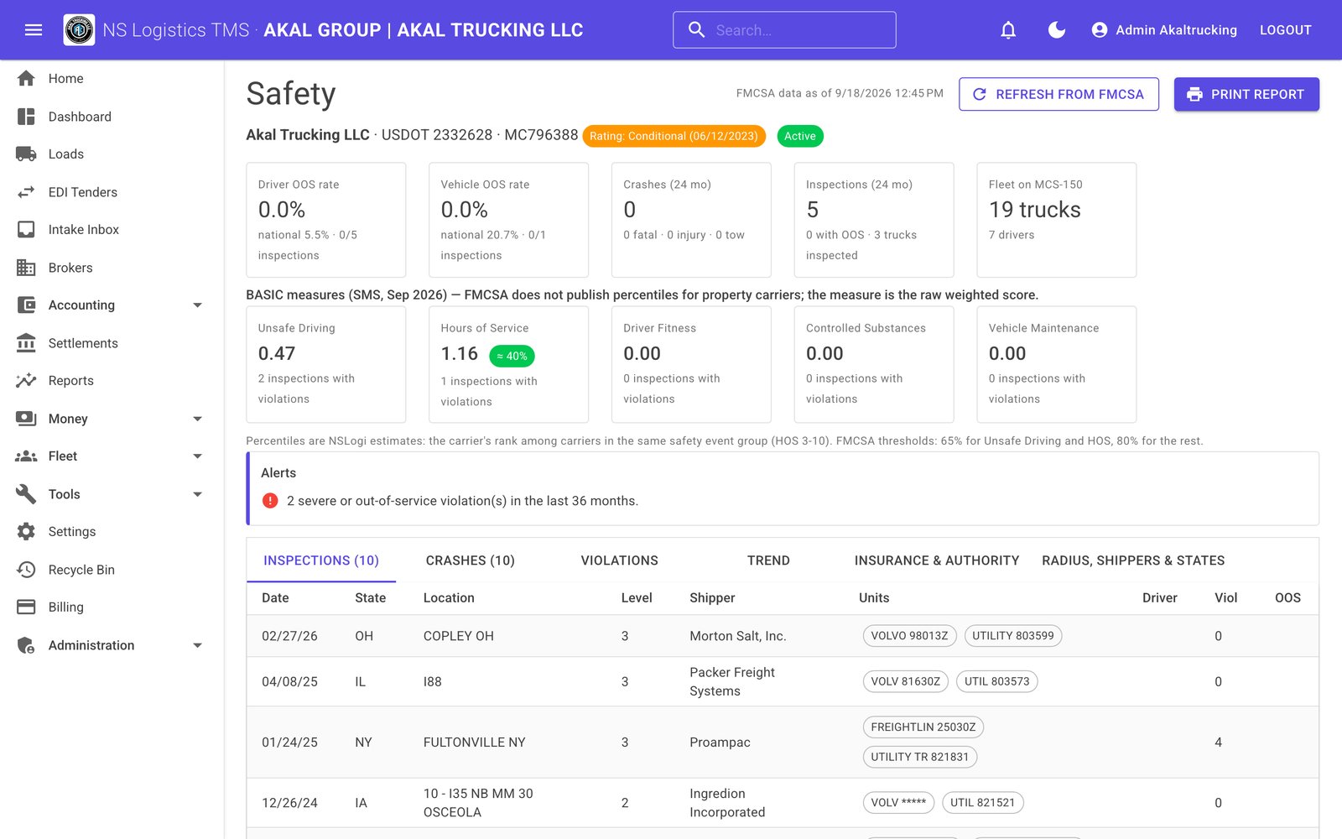Viewport: 1342px width, 839px height.
Task: Open Settlements in the sidebar
Action: [112, 343]
